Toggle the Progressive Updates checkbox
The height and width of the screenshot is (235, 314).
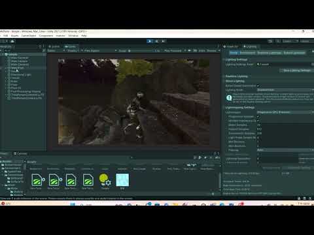[x=258, y=117]
